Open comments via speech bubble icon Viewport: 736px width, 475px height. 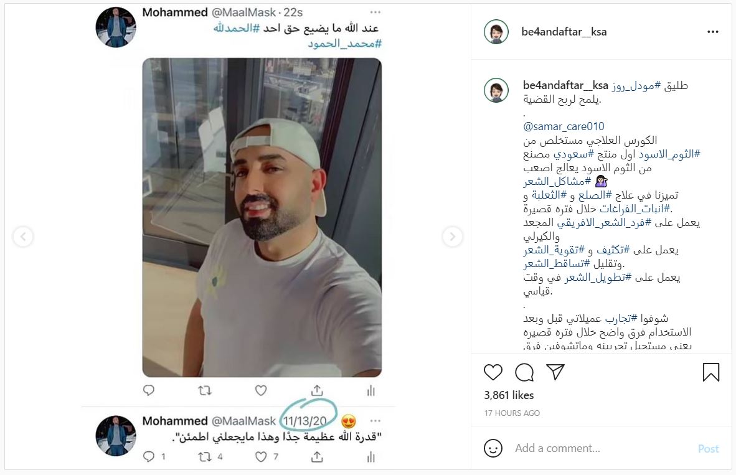tap(524, 373)
